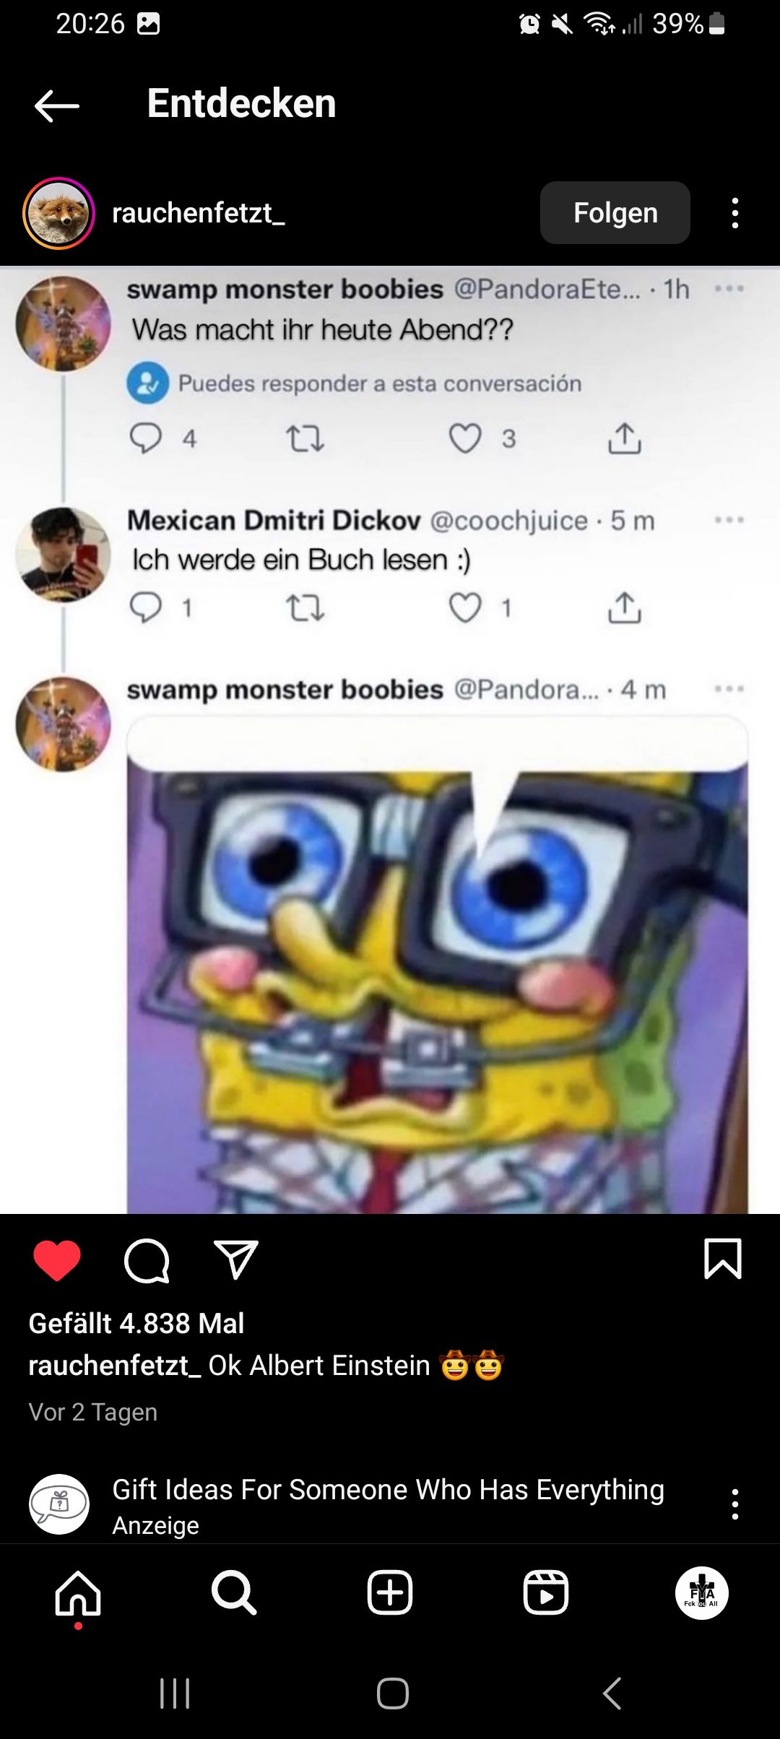Tap the back arrow beside Entdecken
The width and height of the screenshot is (780, 1739).
(56, 106)
